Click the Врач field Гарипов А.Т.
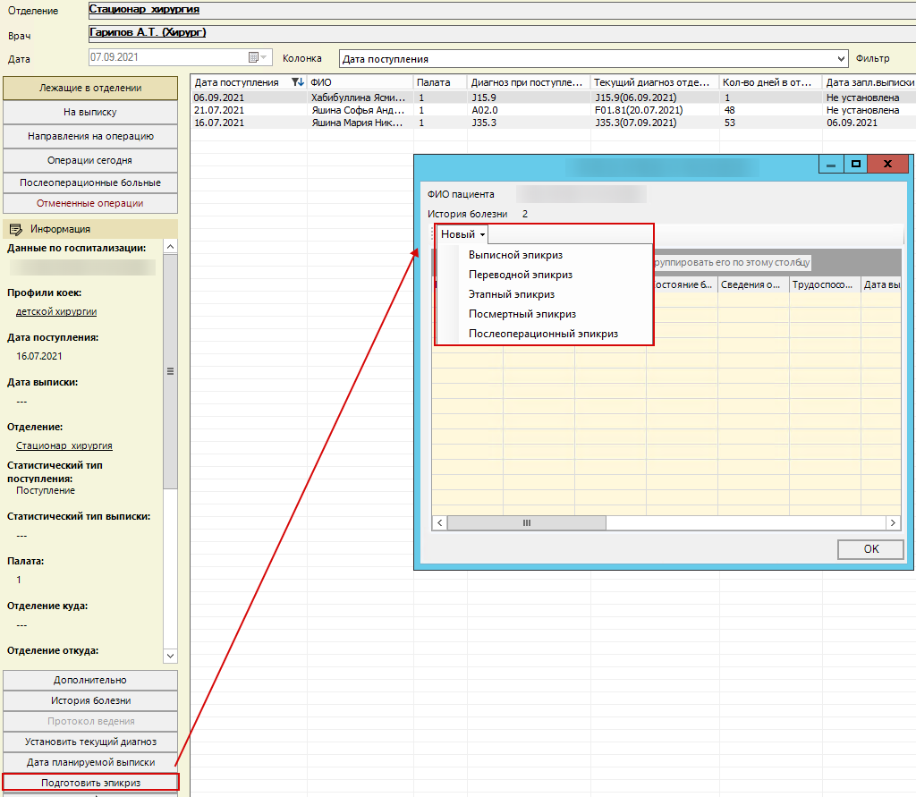Viewport: 916px width, 797px height. click(502, 33)
